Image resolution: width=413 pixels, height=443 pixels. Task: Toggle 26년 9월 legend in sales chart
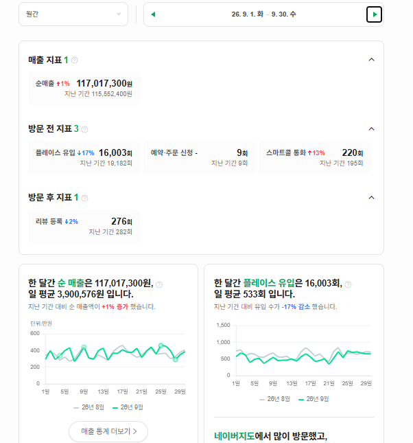[x=128, y=407]
